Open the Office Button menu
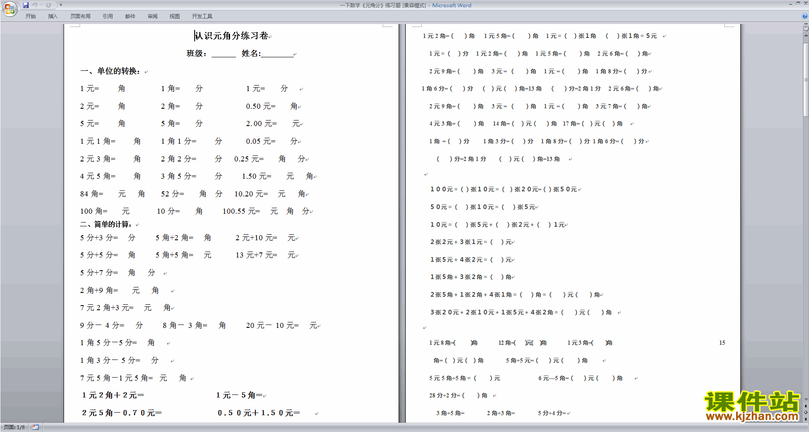 pyautogui.click(x=9, y=8)
